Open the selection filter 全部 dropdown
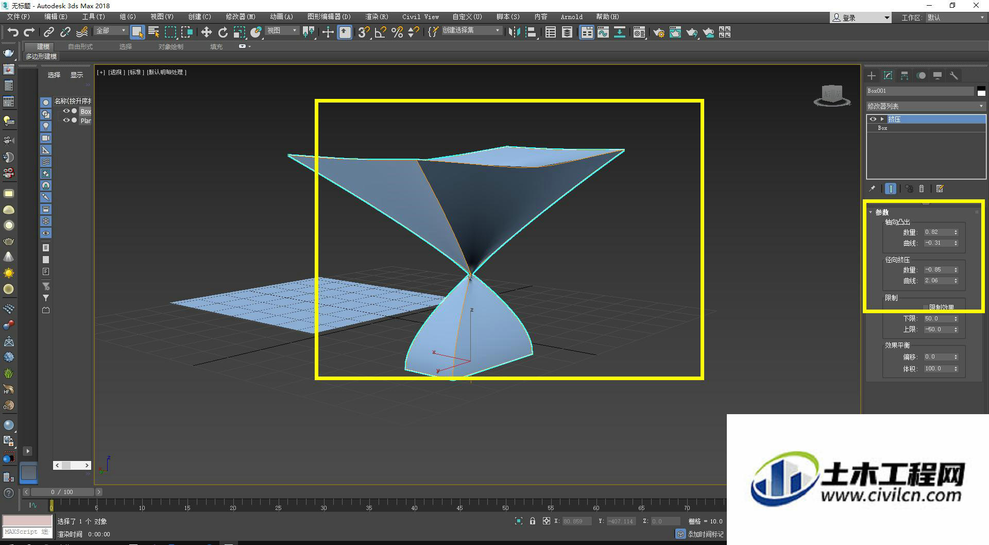Image resolution: width=989 pixels, height=545 pixels. pos(111,31)
